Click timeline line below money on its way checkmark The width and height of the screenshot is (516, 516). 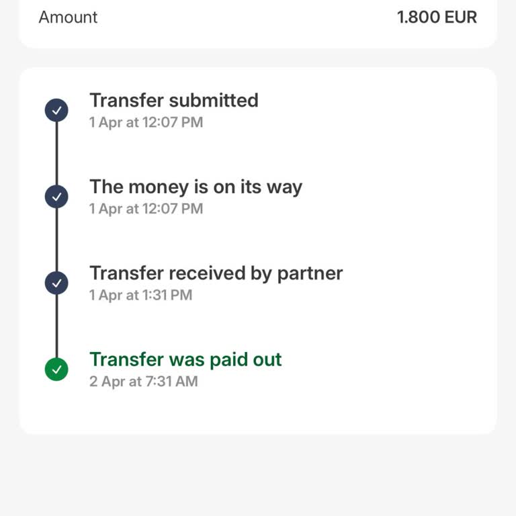[56, 240]
